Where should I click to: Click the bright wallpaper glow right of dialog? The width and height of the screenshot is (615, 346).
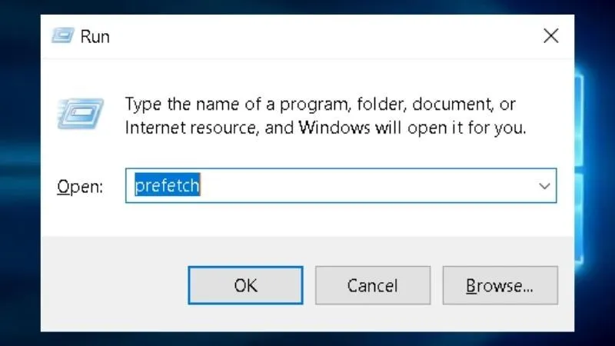point(594,154)
